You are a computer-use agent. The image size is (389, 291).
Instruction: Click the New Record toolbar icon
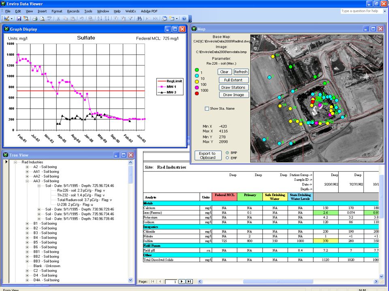point(148,19)
